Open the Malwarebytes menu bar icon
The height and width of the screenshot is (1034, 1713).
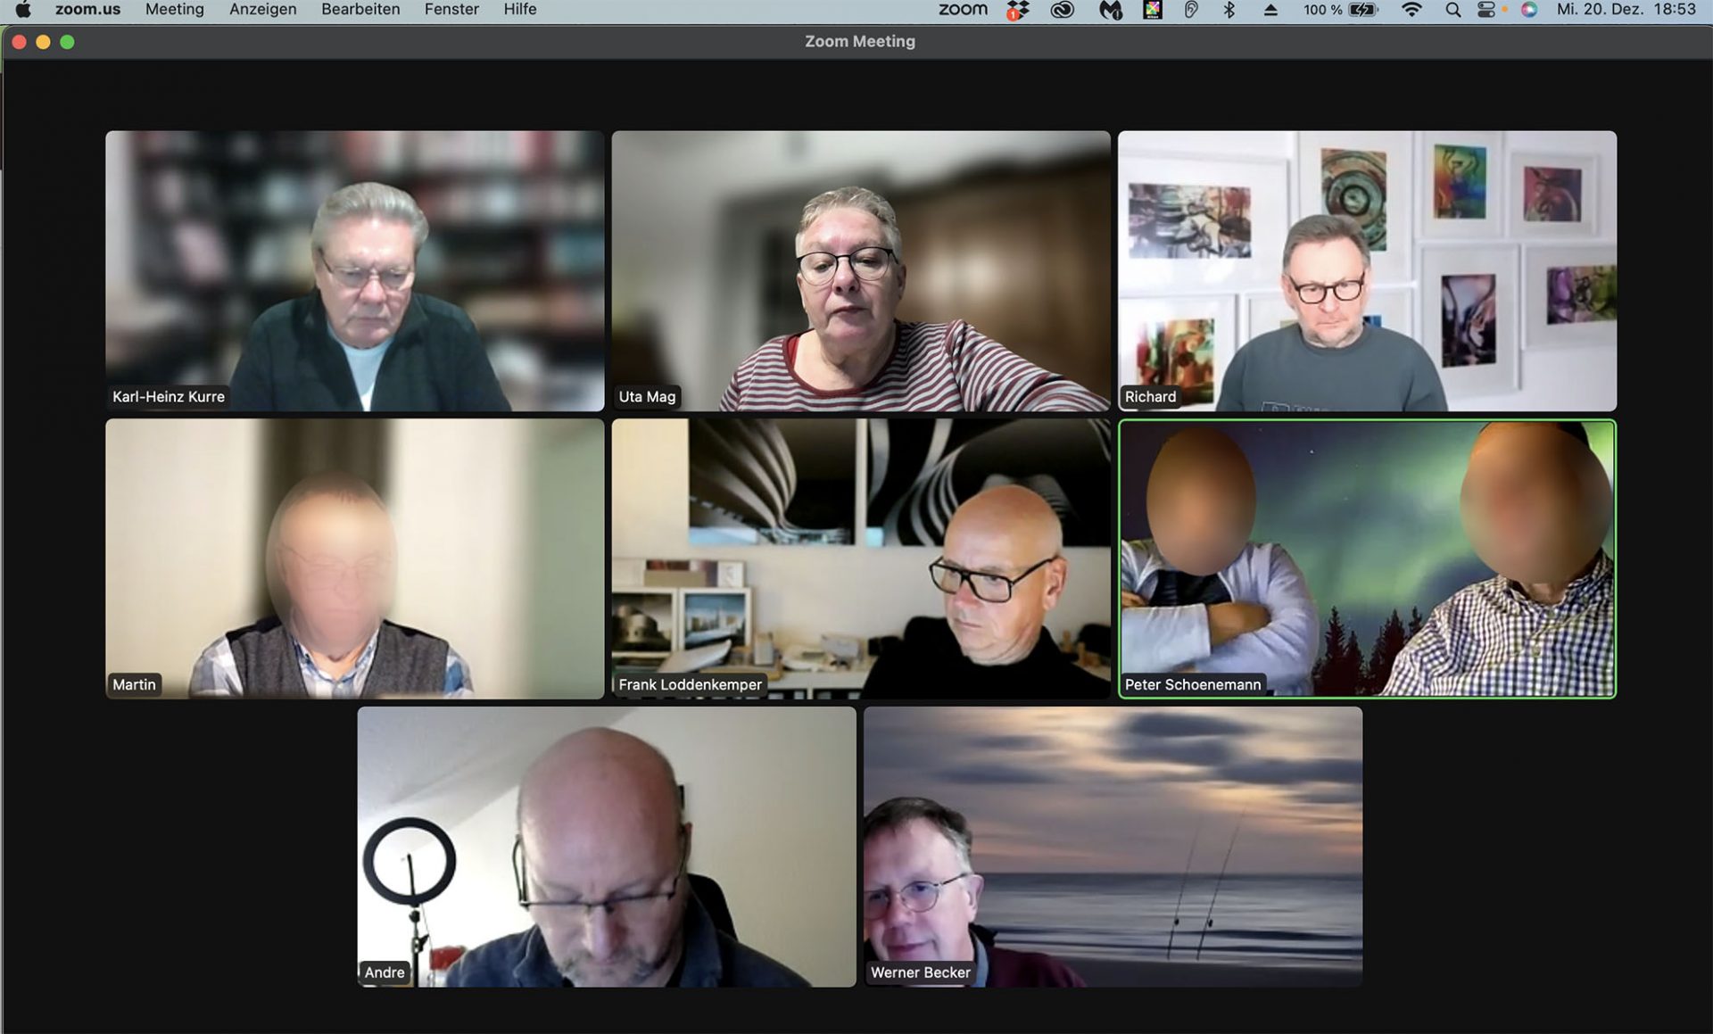click(1110, 10)
